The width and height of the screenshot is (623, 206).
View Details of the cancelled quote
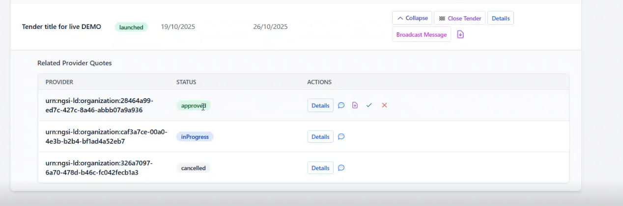[320, 168]
